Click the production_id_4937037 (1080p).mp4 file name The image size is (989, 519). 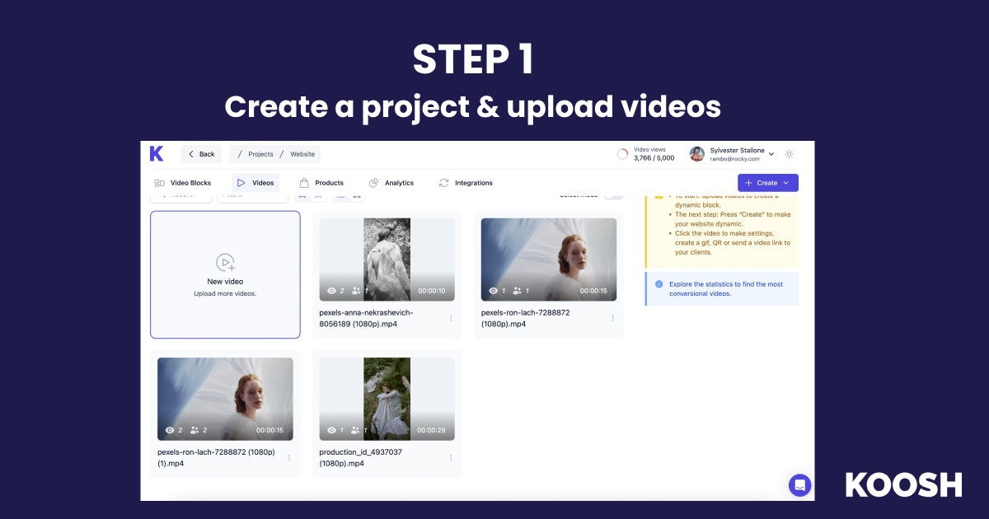click(360, 457)
